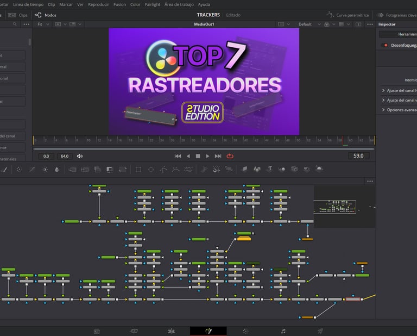
Task: Click the current frame field 59.0
Action: coord(358,155)
